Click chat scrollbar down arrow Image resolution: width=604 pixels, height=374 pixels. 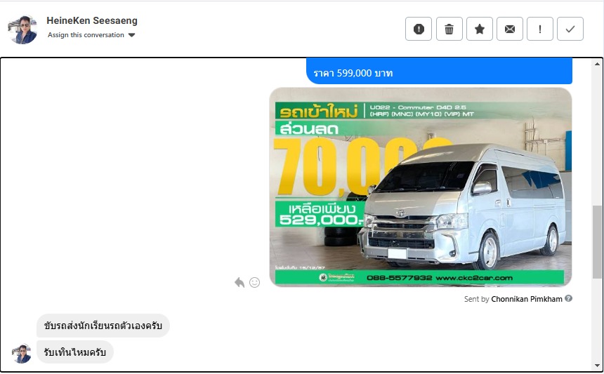click(597, 366)
